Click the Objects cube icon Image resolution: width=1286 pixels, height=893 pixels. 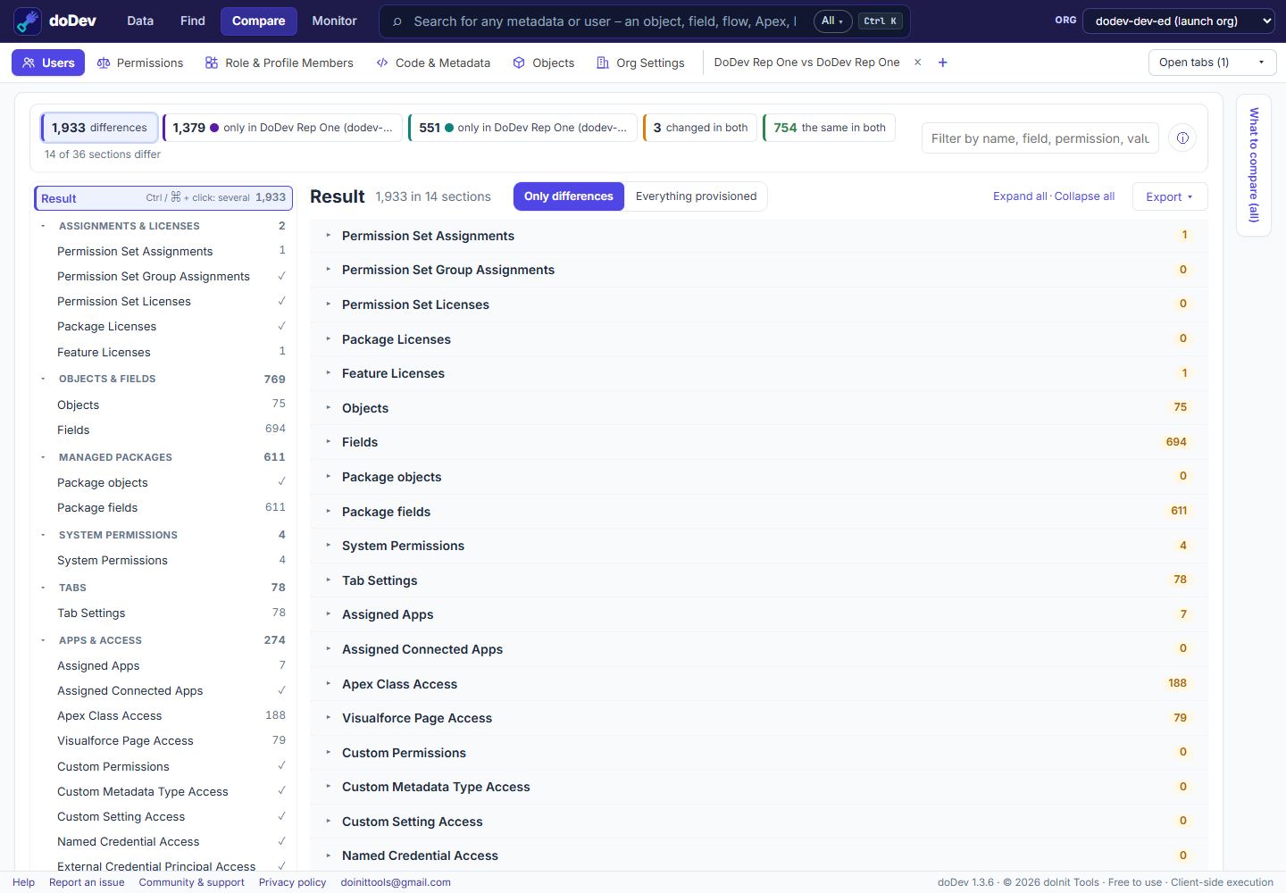point(519,63)
